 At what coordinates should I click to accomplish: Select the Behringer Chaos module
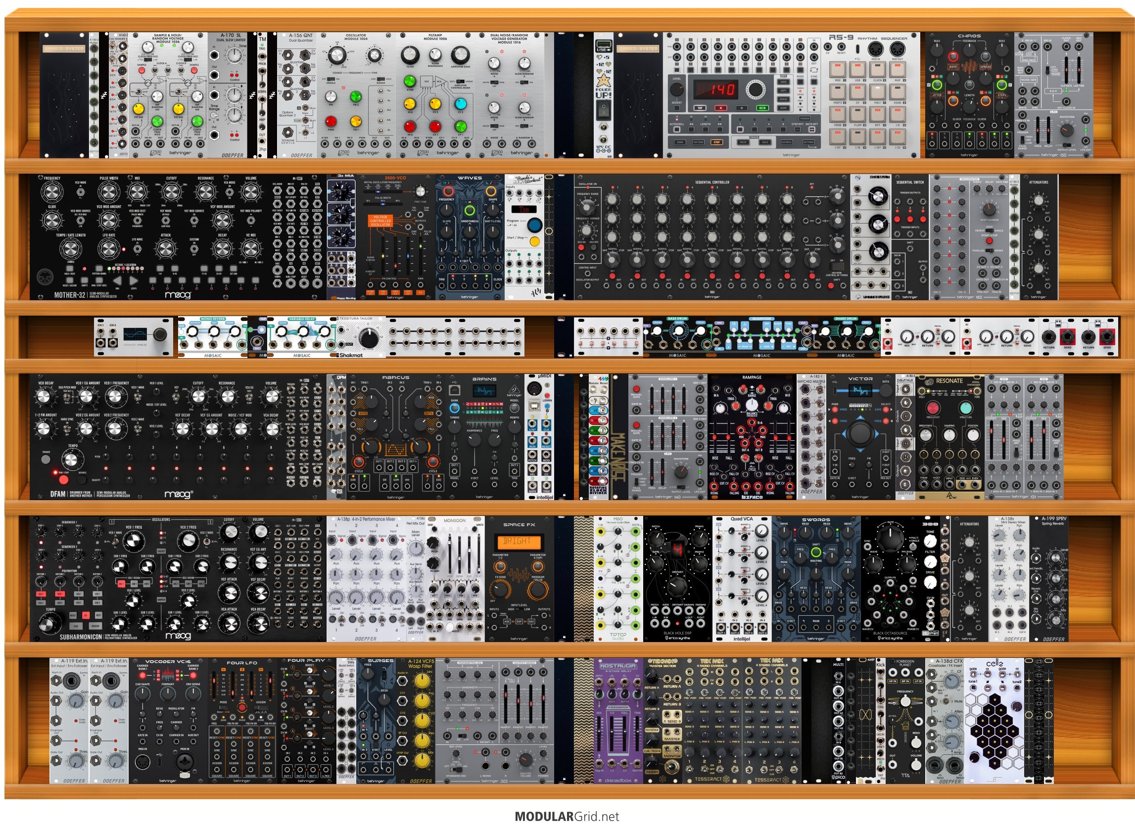[969, 95]
